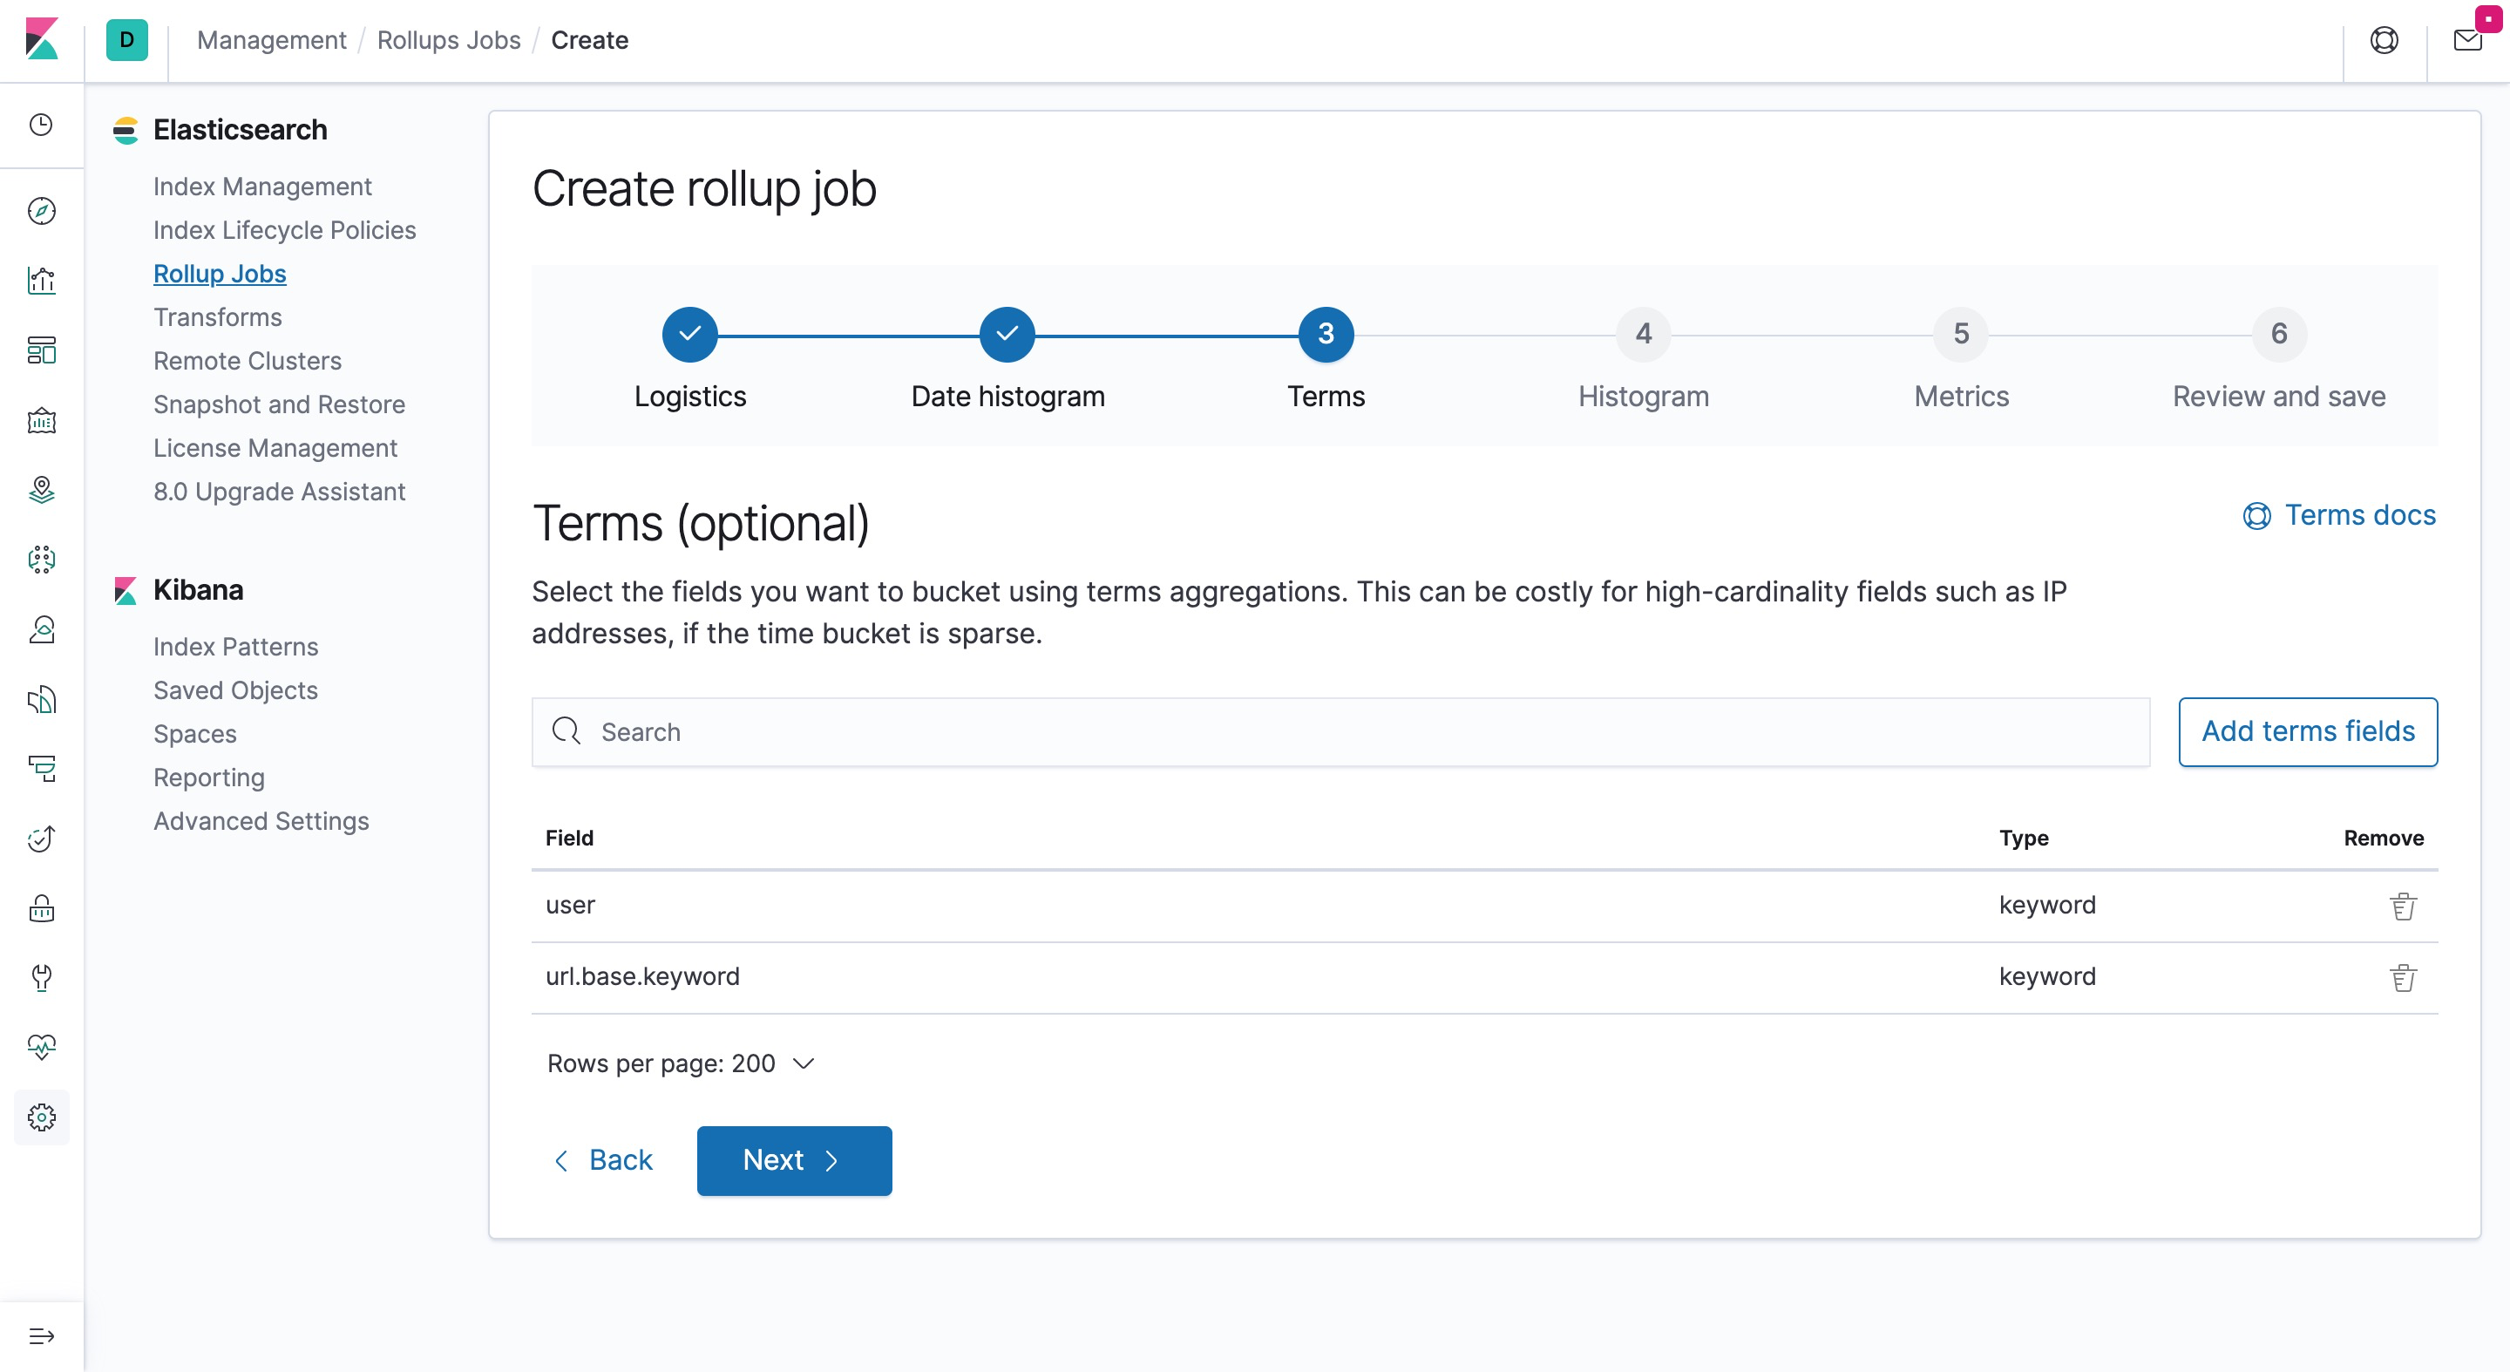Open Index Management in Elasticsearch menu
The height and width of the screenshot is (1372, 2510).
click(x=262, y=187)
